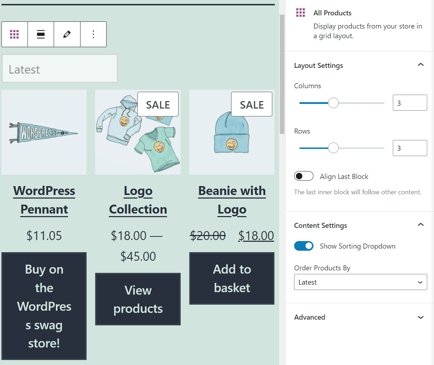Click the Buy on WordPress swag store button
Viewport: 434px width, 365px height.
coord(44,306)
